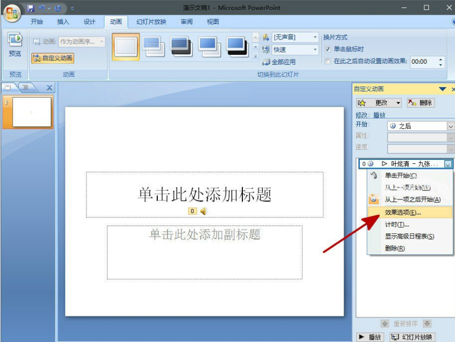This screenshot has height=342, width=455.
Task: Click the 自定义动画 button
Action: [x=53, y=58]
